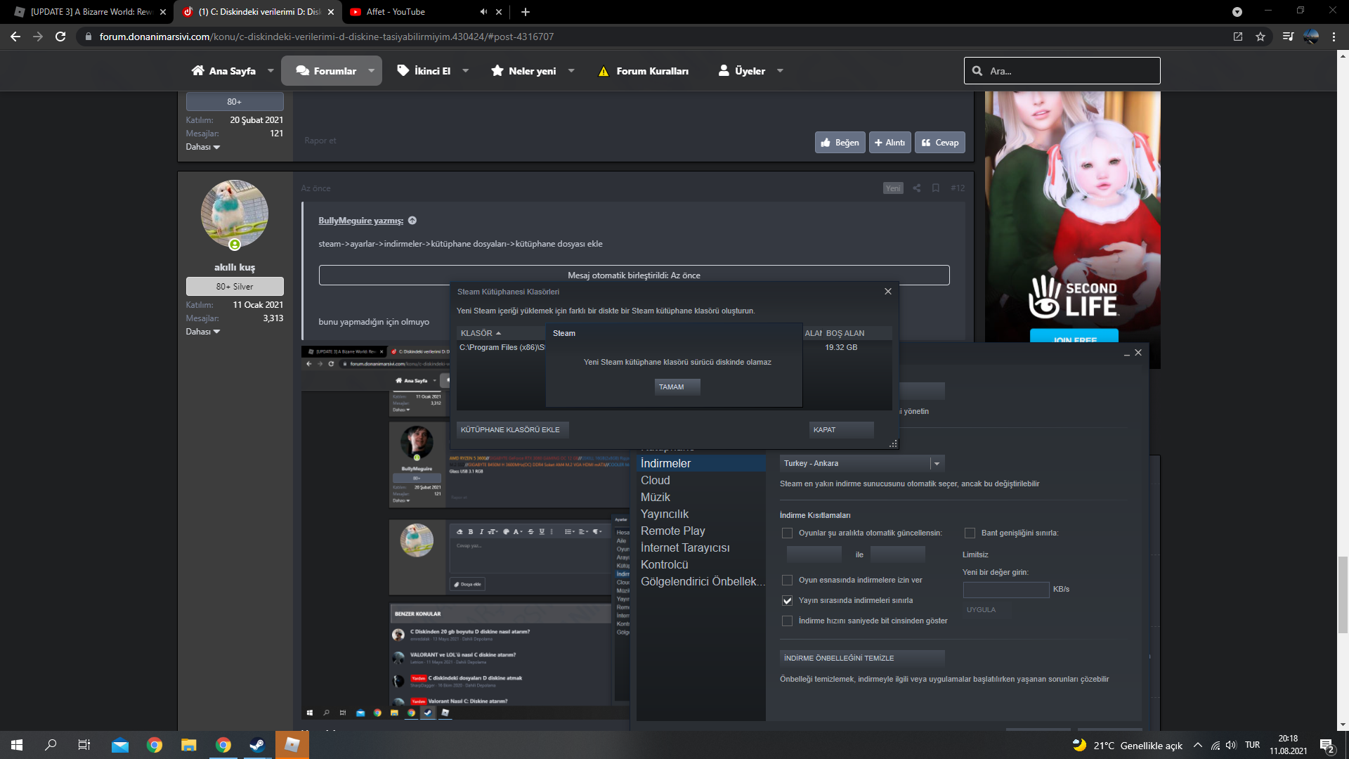Select Remote Play in Steam settings
The height and width of the screenshot is (759, 1349).
[701, 531]
